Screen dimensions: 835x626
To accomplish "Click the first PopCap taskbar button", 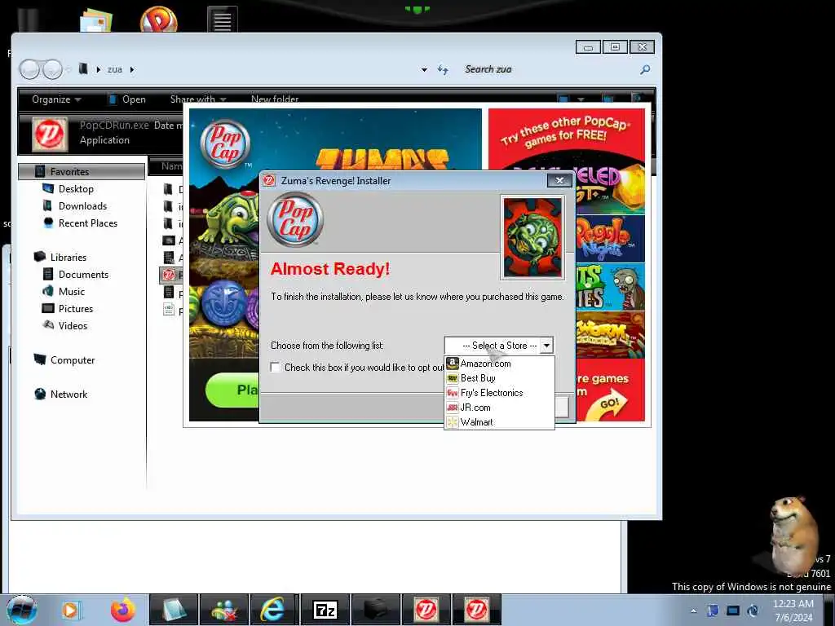I will 426,610.
